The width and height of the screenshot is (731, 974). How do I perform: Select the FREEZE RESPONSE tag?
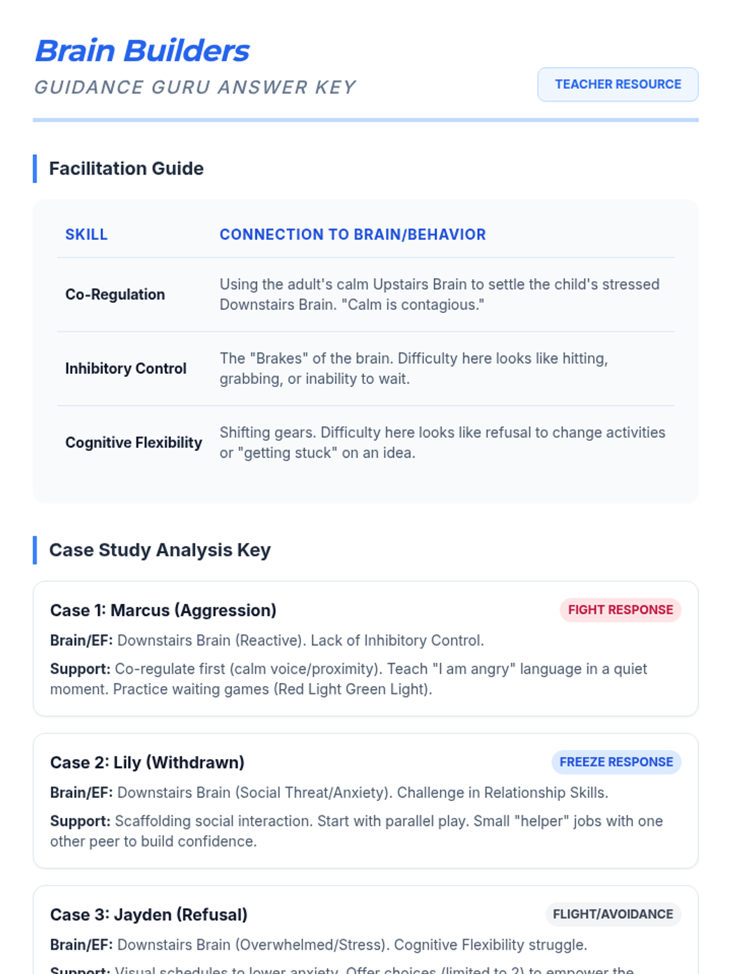[x=616, y=762]
